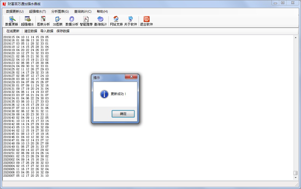Expand the 分析图表(G) menu
This screenshot has width=301, height=189.
[60, 12]
